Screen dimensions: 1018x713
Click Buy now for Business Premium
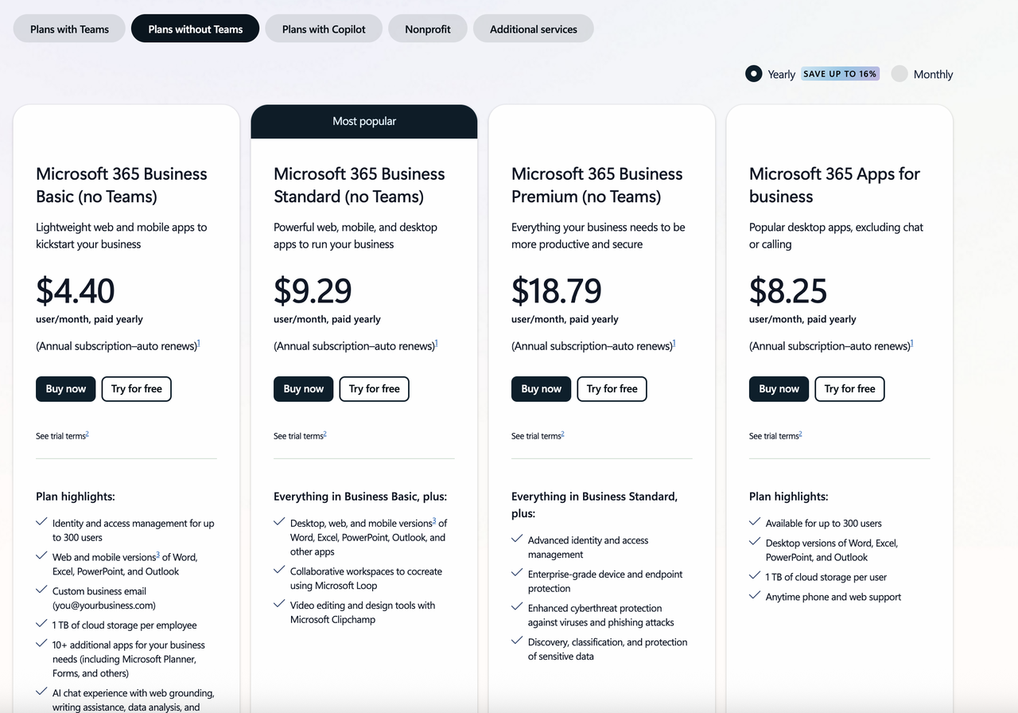[541, 389]
